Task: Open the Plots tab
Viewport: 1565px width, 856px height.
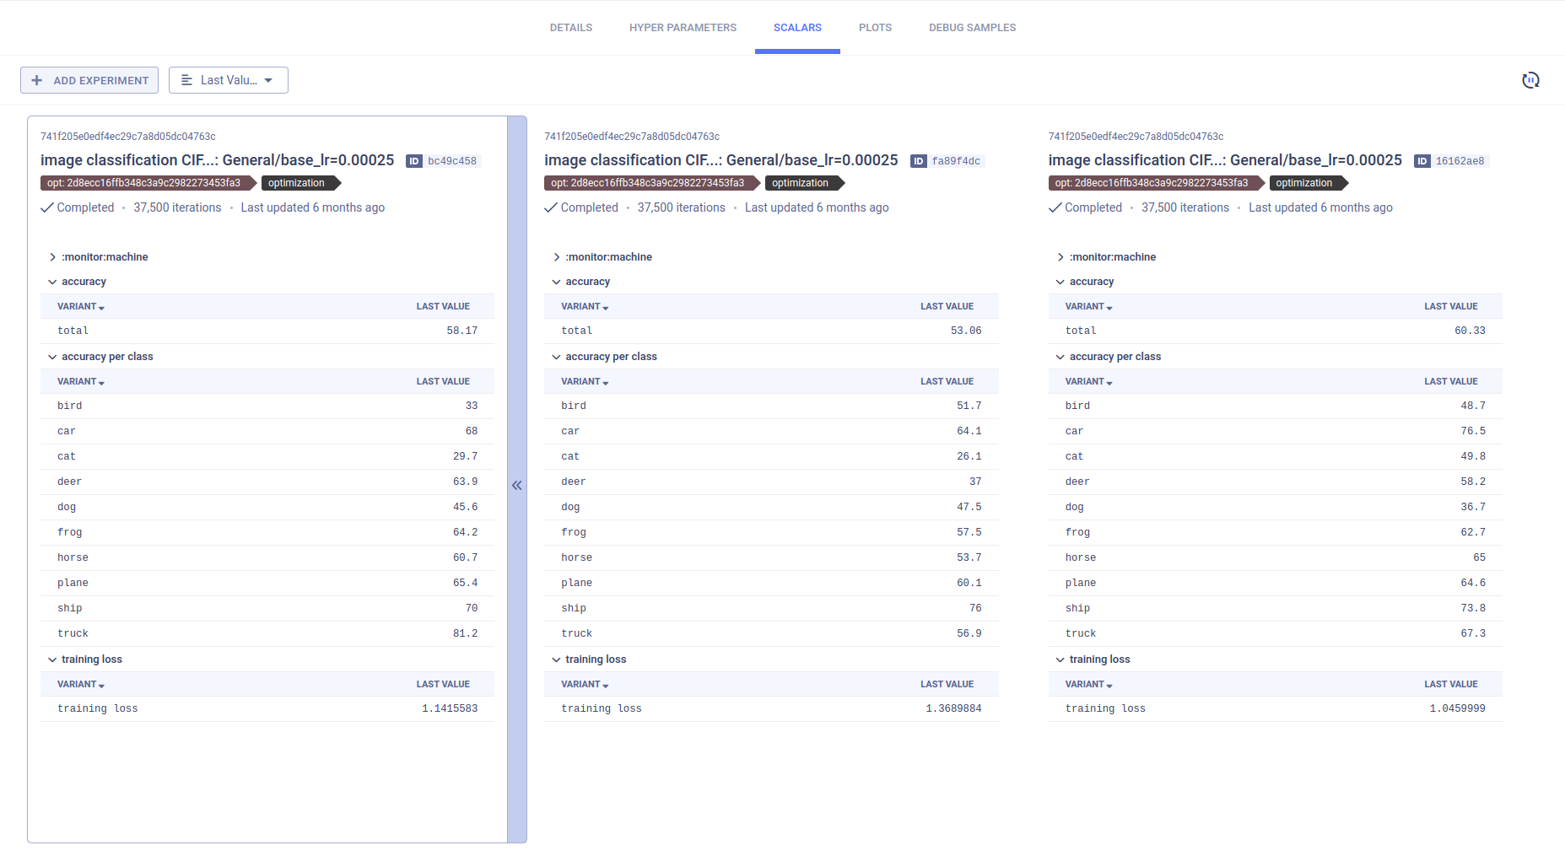Action: 875,28
